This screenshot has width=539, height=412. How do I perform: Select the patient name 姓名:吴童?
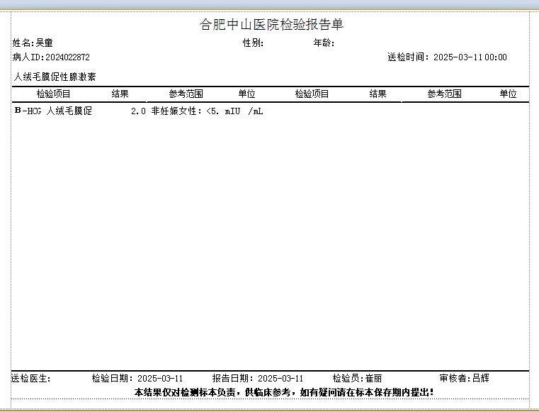pyautogui.click(x=33, y=43)
